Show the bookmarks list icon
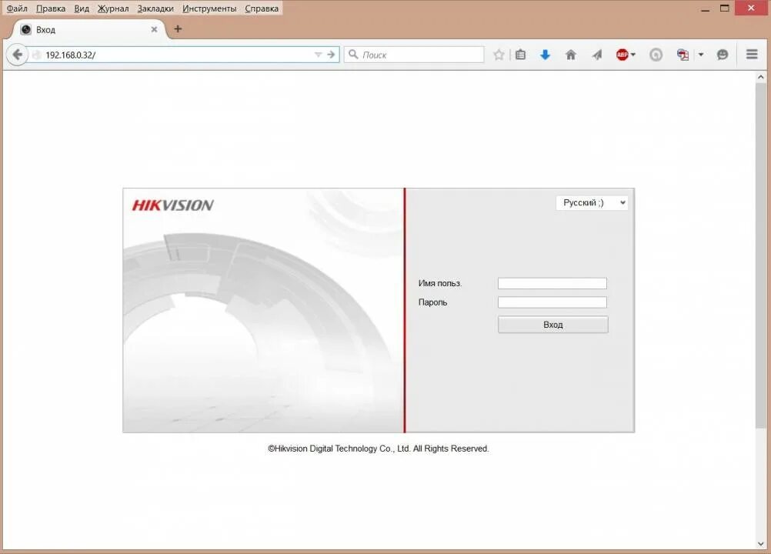The height and width of the screenshot is (554, 771). tap(521, 55)
